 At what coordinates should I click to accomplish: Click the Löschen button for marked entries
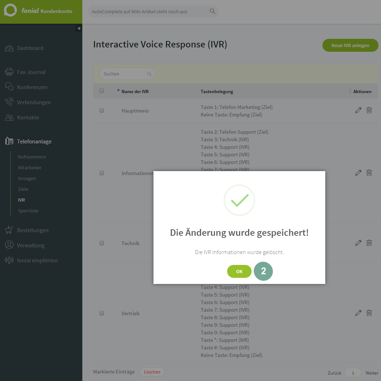[x=152, y=372]
